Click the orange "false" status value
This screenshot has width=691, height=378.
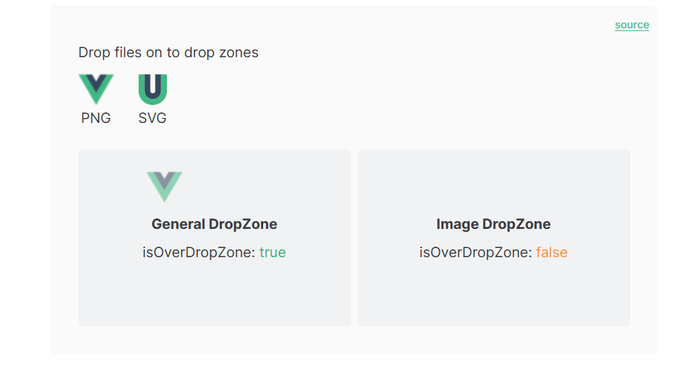tap(552, 252)
